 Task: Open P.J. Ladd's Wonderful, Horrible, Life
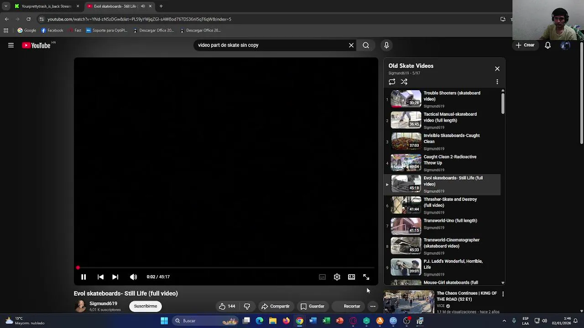[x=442, y=267]
